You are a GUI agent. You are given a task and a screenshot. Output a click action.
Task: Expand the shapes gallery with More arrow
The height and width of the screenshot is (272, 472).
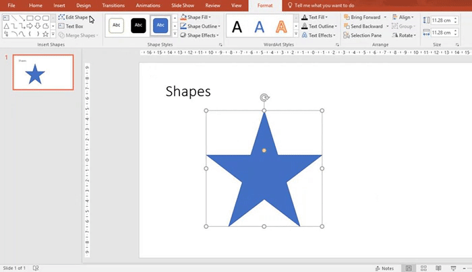point(53,34)
